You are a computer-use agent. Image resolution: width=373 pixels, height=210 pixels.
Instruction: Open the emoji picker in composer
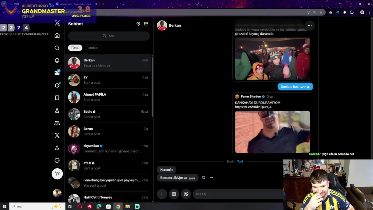tap(186, 194)
